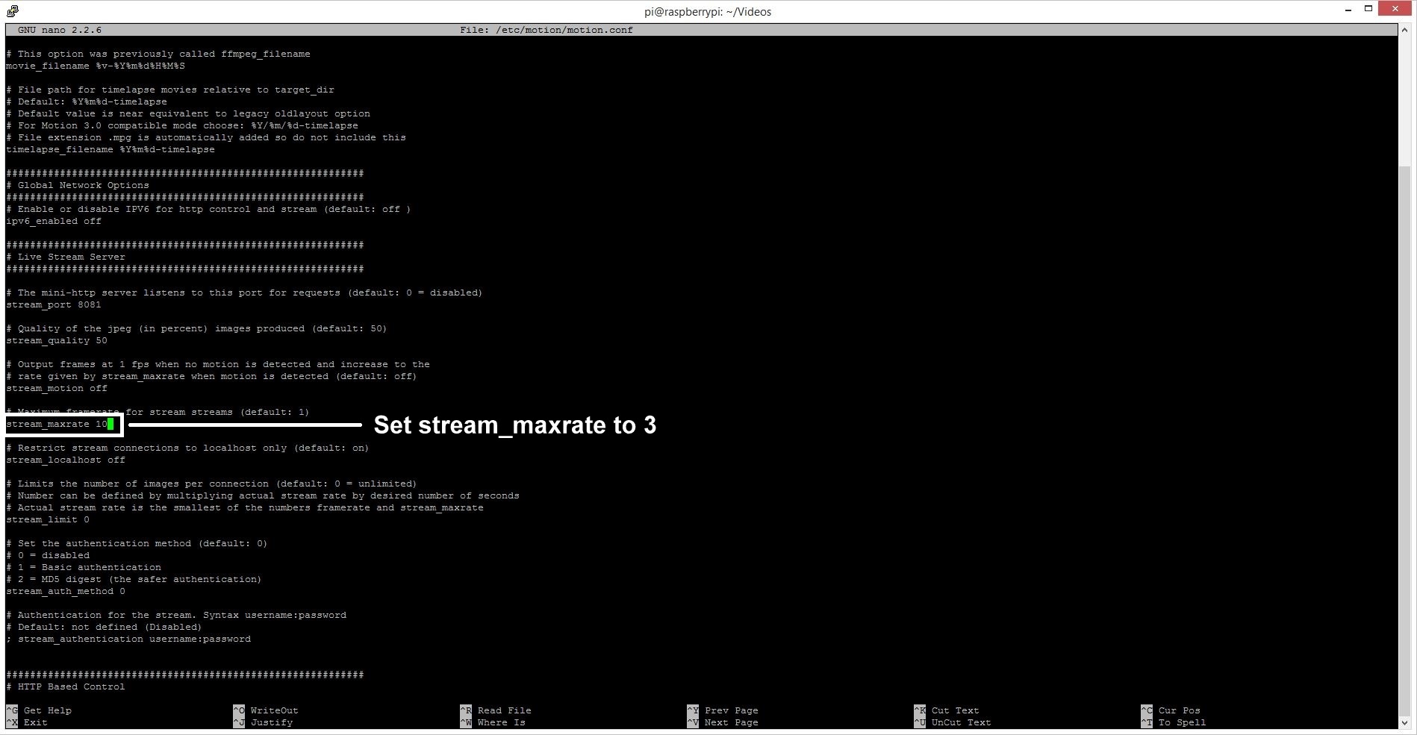Place cursor on 'ipv6_enabled off' line
The width and height of the screenshot is (1417, 735).
click(x=54, y=221)
